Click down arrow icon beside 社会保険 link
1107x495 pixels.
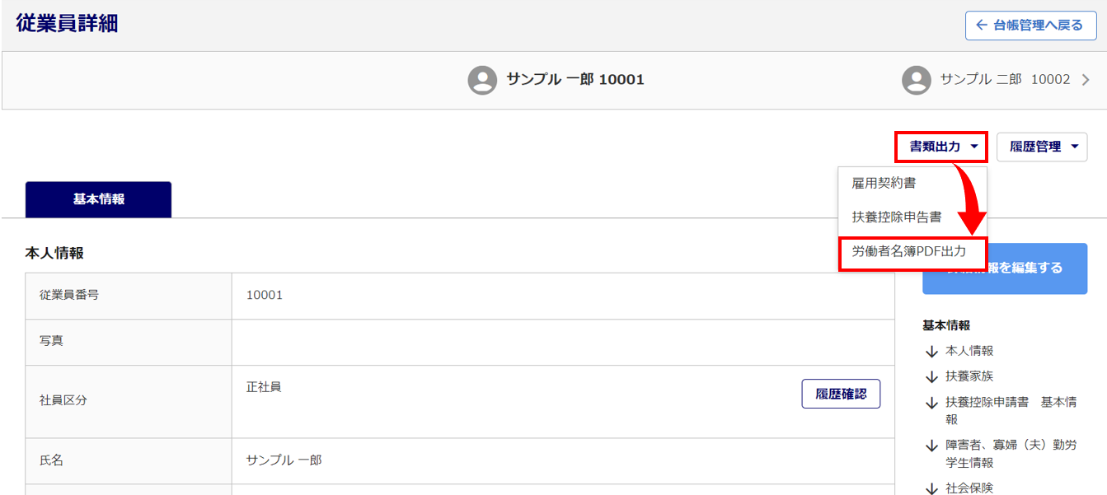pyautogui.click(x=931, y=488)
